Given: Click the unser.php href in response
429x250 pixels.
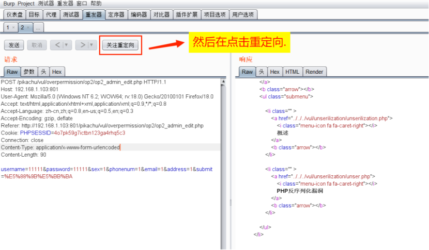Looking at the screenshot, I should 331,176.
